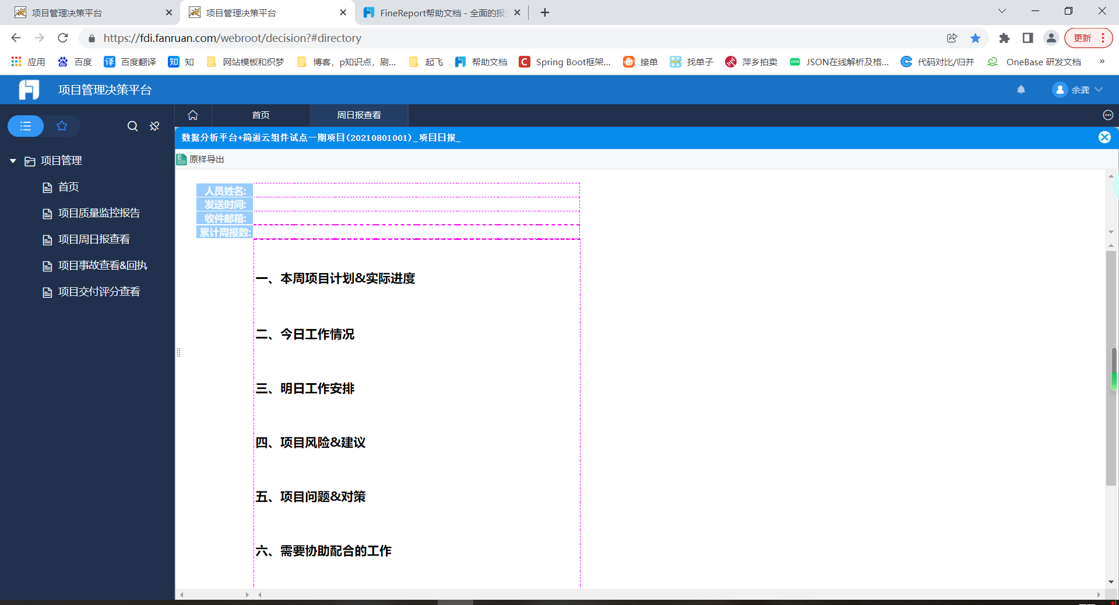Switch to the favorites star view
The image size is (1119, 605).
click(x=62, y=126)
